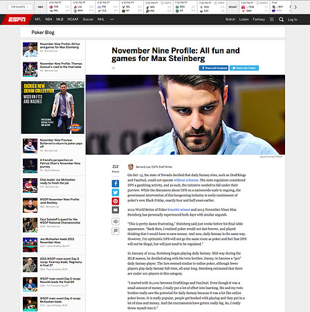Open comments using speech bubble icon

116,231
